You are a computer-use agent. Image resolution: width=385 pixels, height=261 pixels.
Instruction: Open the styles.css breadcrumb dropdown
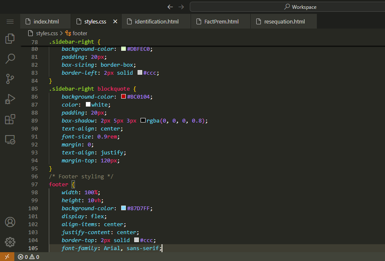(x=47, y=33)
